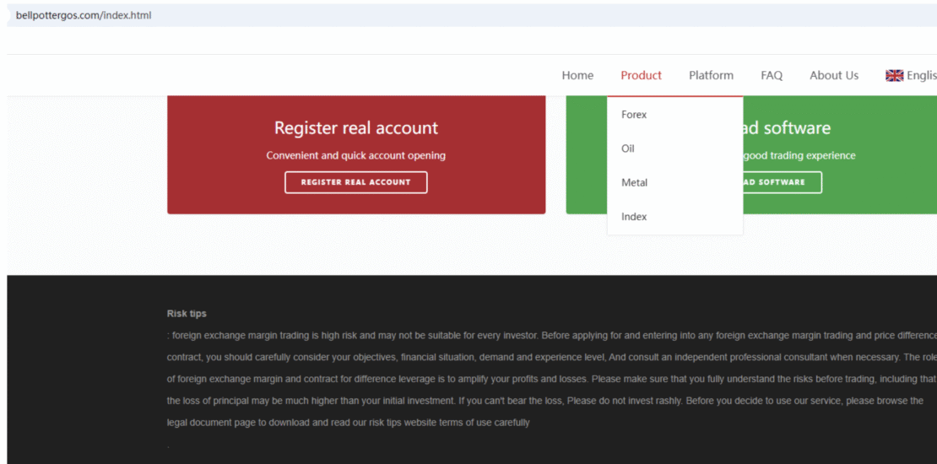Select Index in the Product dropdown
Image resolution: width=937 pixels, height=464 pixels.
click(634, 217)
